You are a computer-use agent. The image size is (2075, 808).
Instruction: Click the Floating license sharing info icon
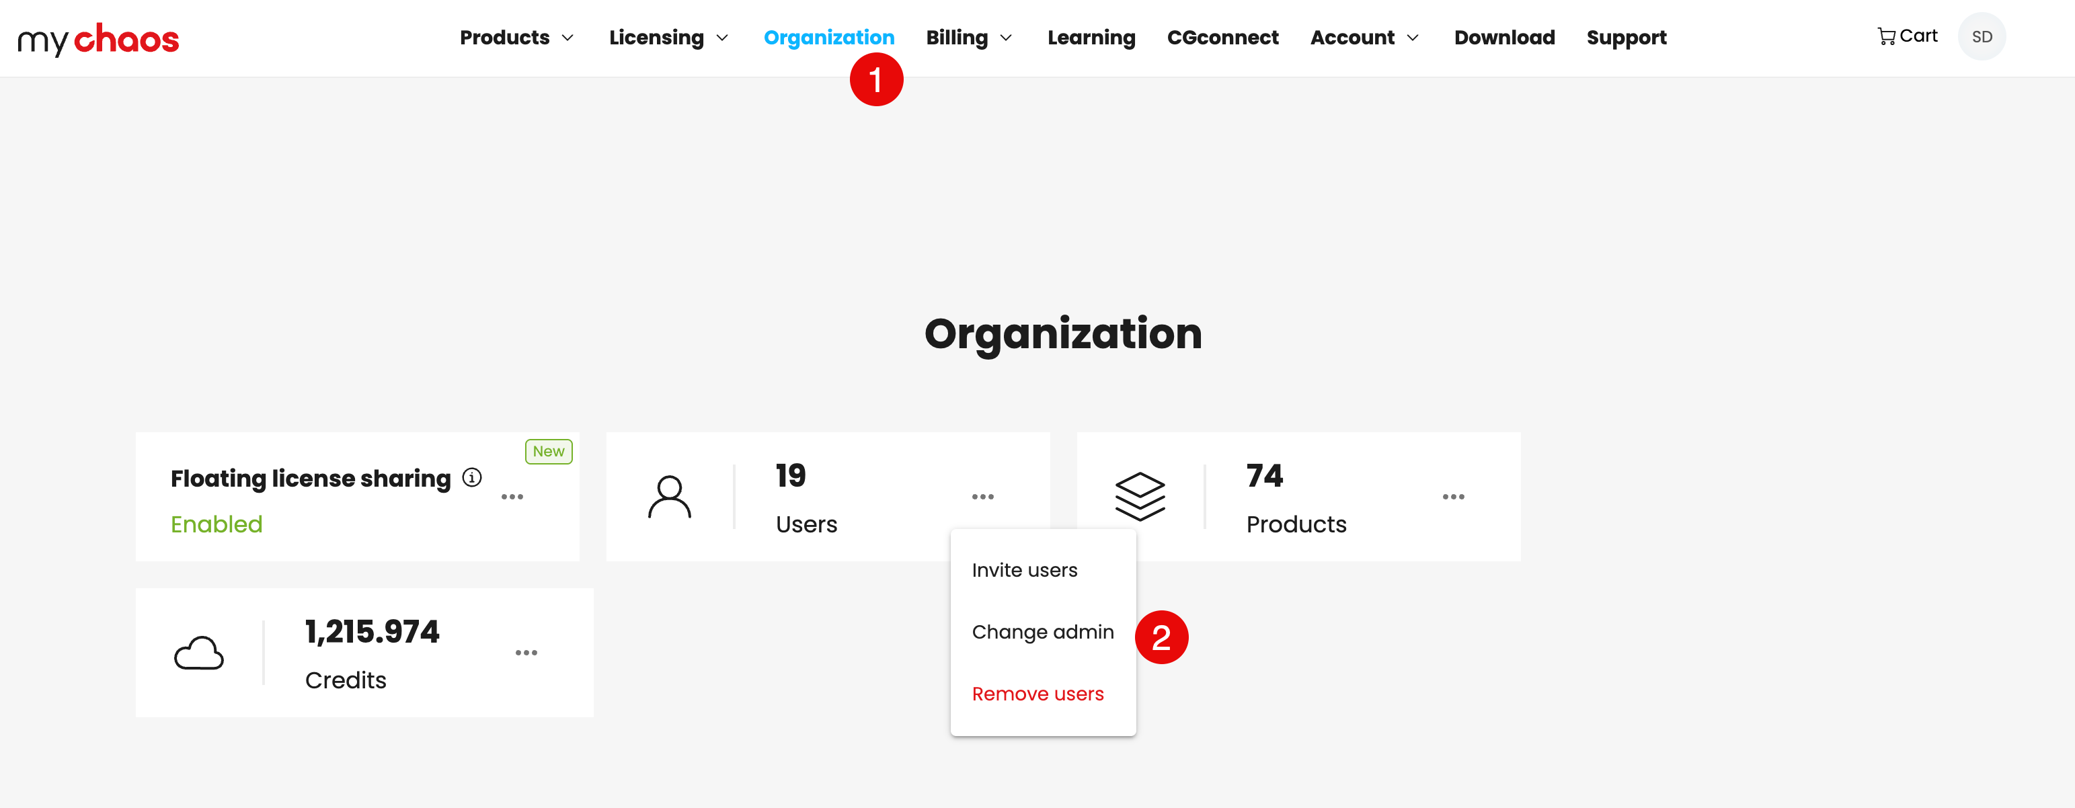click(x=472, y=478)
